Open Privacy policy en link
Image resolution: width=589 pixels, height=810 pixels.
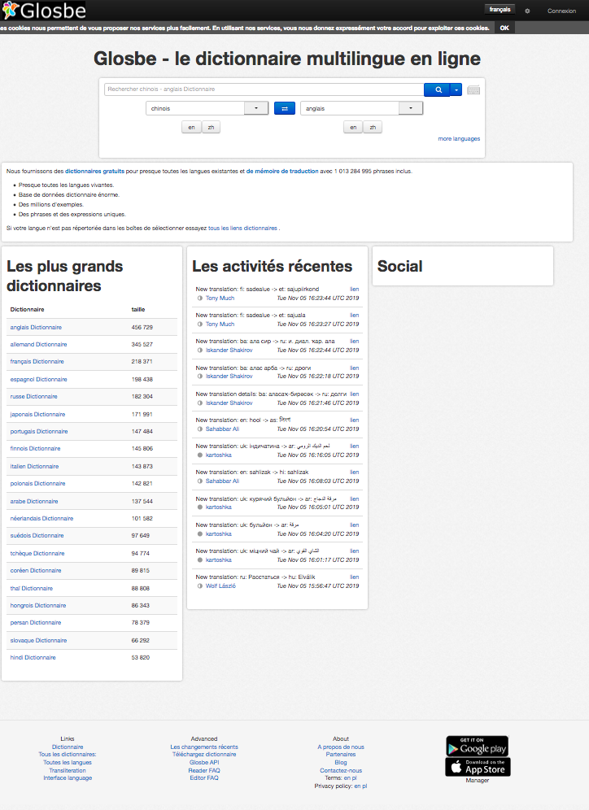[x=357, y=786]
